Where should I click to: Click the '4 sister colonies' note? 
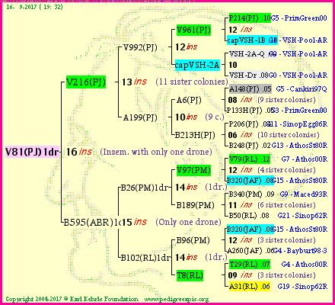pos(286,170)
